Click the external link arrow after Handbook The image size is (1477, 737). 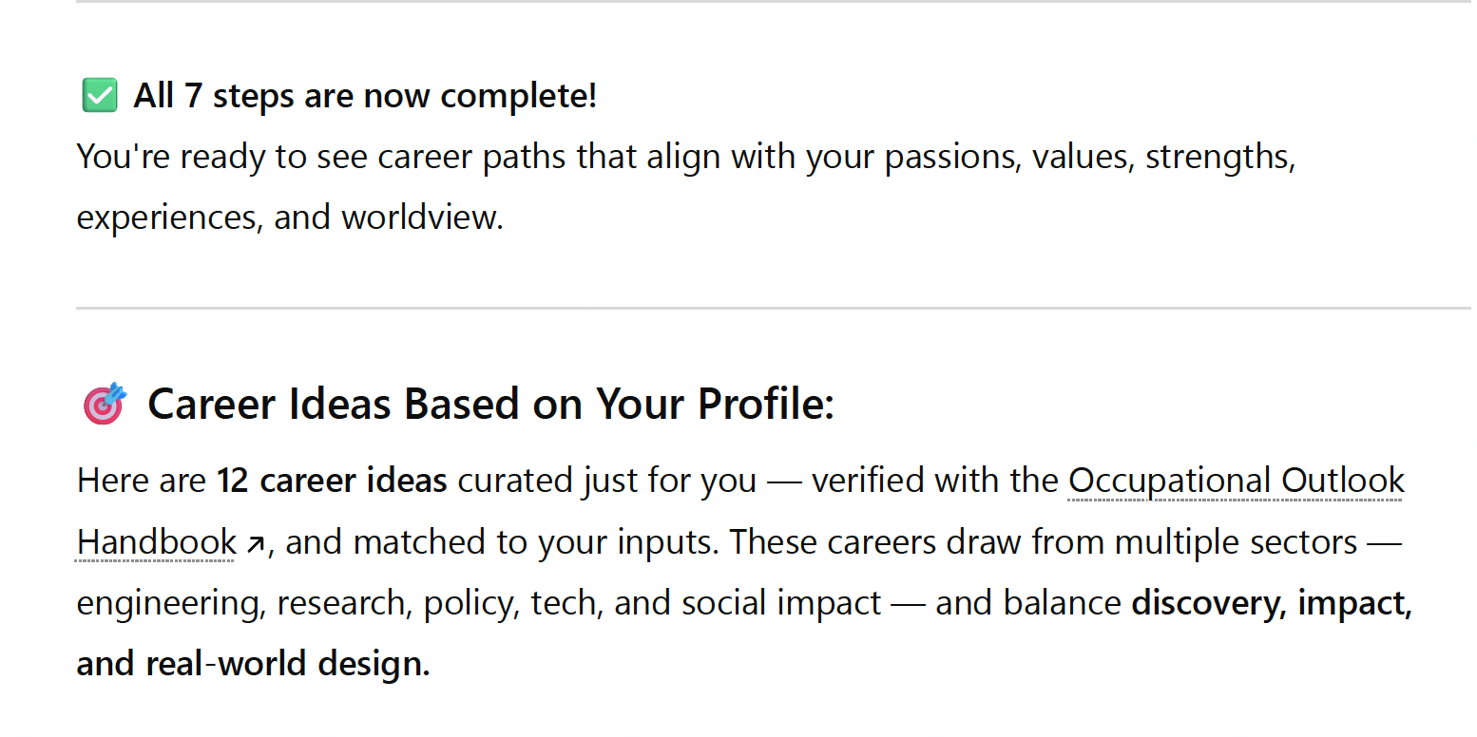click(255, 544)
